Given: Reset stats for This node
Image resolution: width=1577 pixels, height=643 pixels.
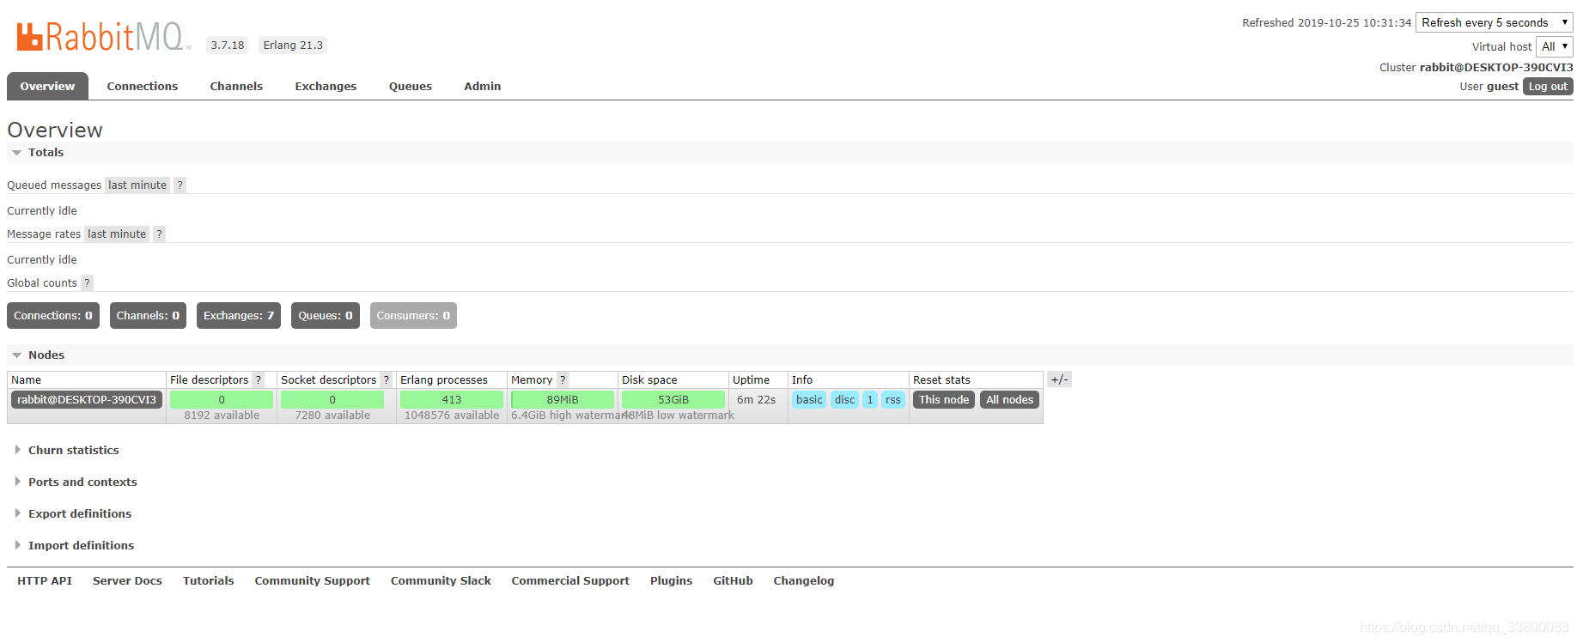Looking at the screenshot, I should (944, 400).
